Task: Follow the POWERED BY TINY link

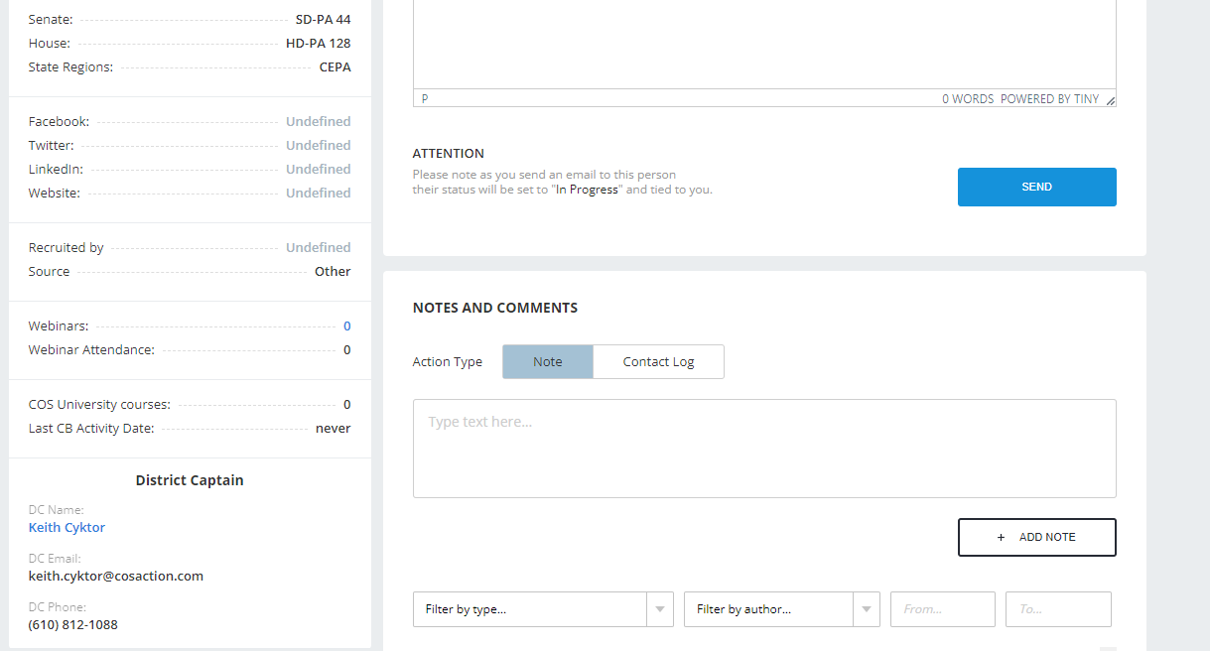Action: [1049, 99]
